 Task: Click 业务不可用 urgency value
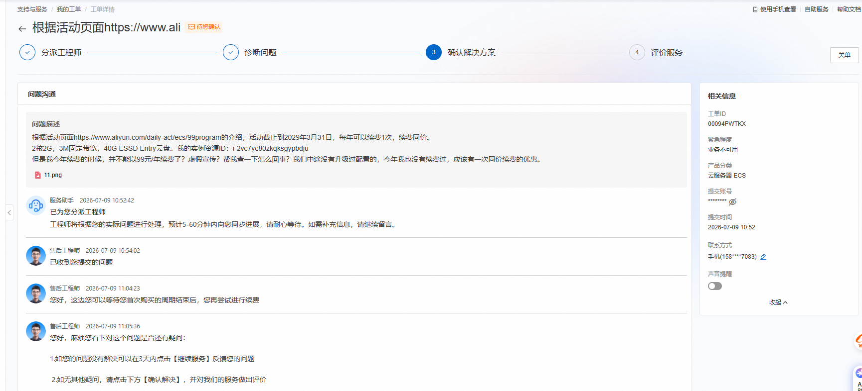pos(723,150)
